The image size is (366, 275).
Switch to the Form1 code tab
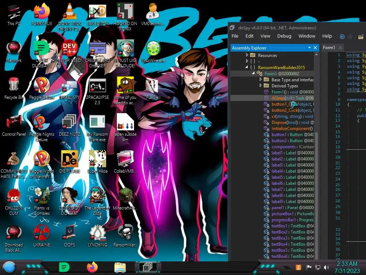point(329,48)
